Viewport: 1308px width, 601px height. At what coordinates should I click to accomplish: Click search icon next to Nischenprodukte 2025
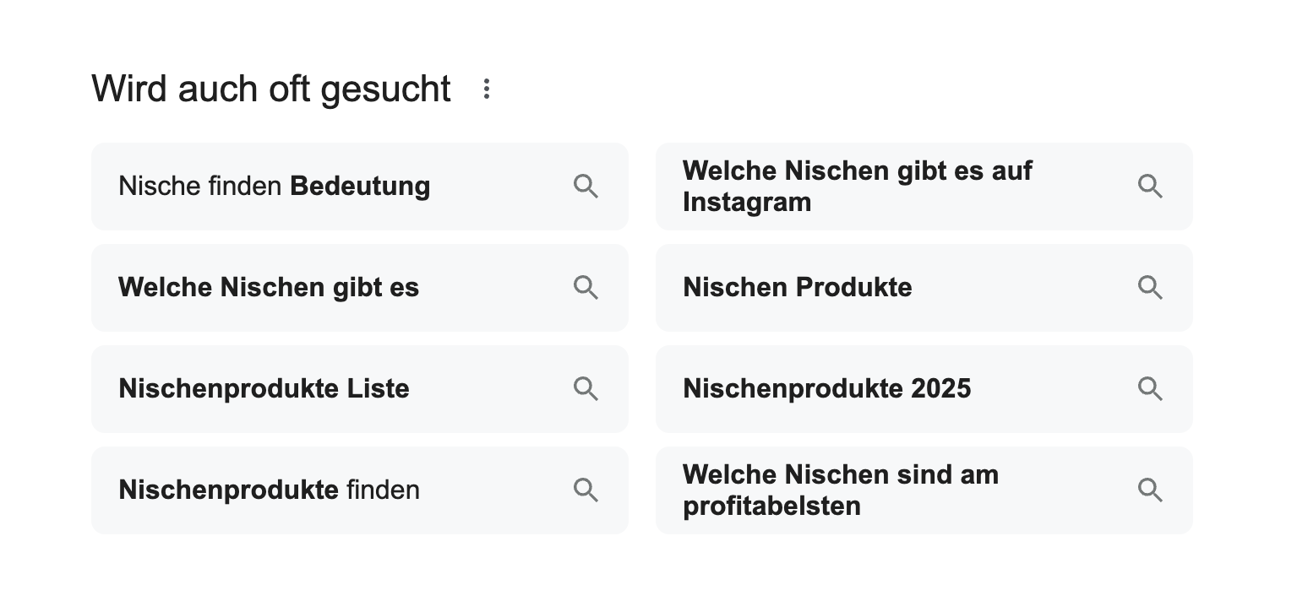1150,389
